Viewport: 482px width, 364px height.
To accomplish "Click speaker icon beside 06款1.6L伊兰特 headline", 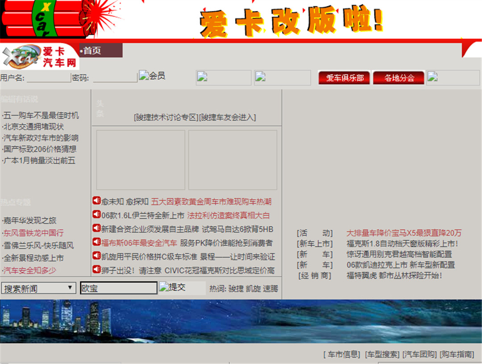I will [x=96, y=215].
